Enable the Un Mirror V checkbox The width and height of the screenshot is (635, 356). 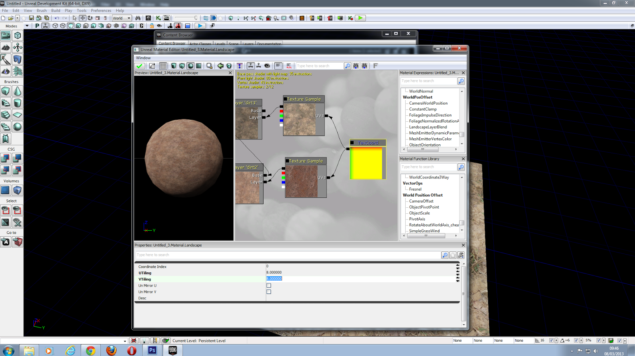[x=269, y=292]
